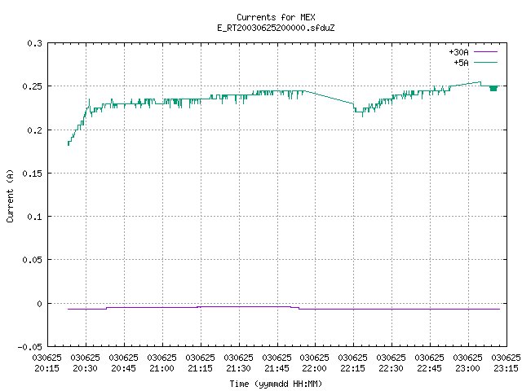Click the y-axis tick value 0.15
This screenshot has height=391, width=522.
(33, 174)
